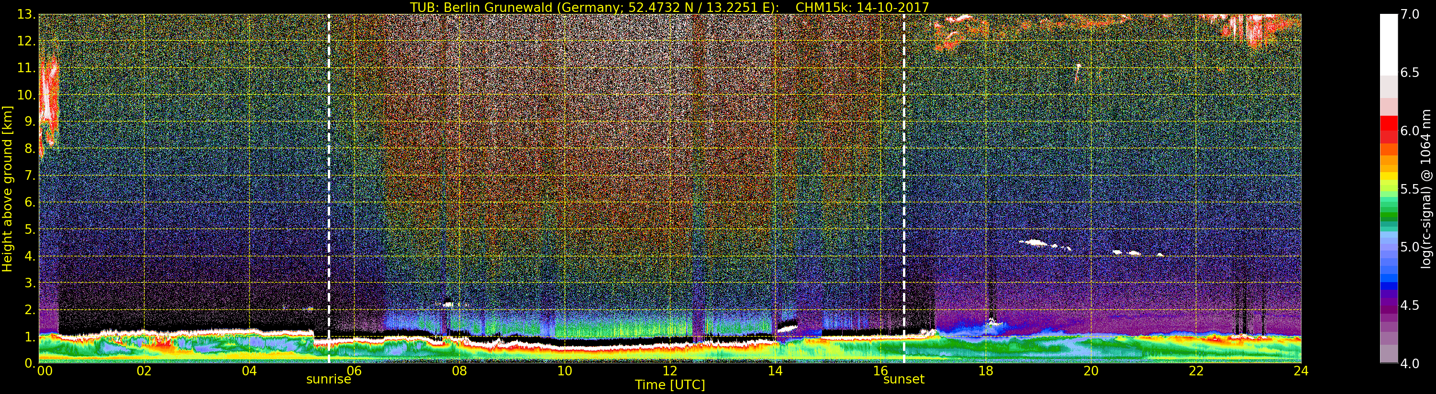Click time axis tick '08'

(459, 371)
